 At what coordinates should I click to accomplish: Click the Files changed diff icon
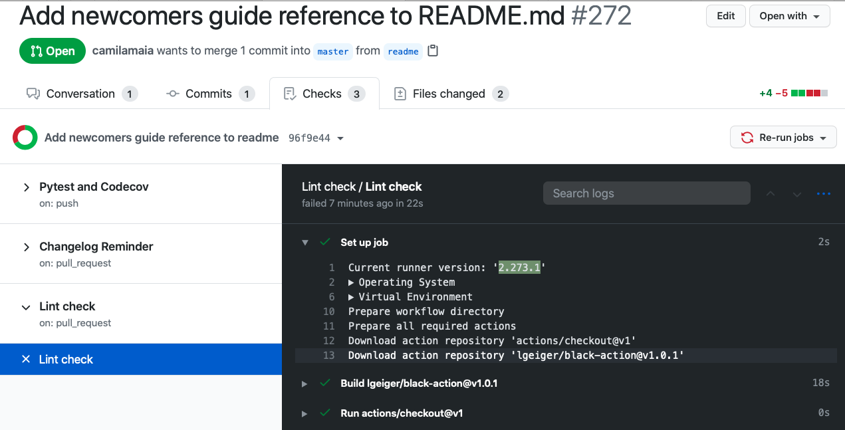[400, 94]
